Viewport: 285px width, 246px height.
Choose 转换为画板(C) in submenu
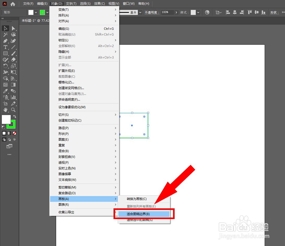point(144,199)
